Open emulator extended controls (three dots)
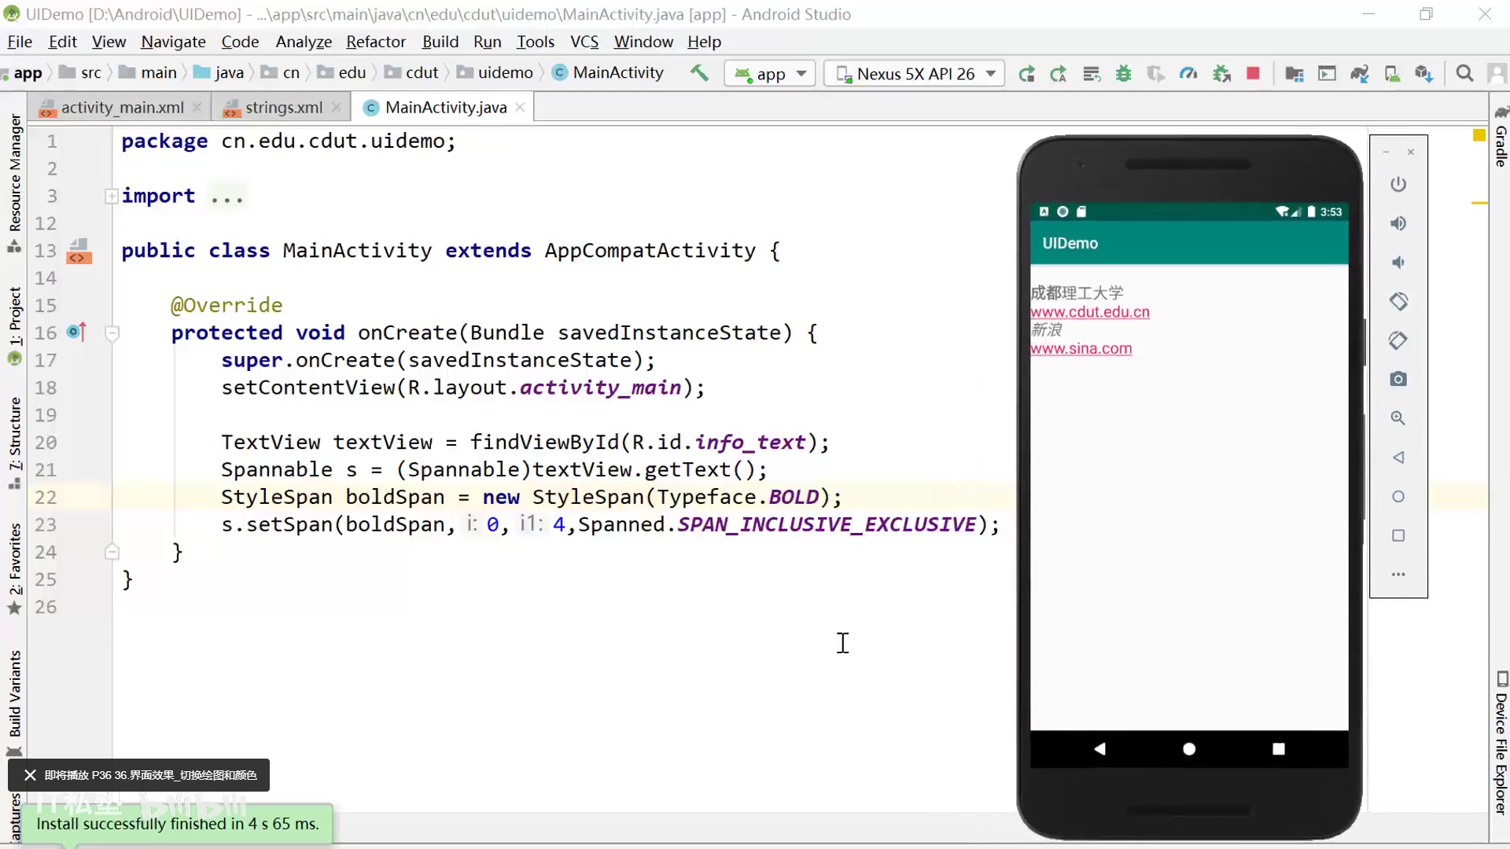 tap(1398, 575)
